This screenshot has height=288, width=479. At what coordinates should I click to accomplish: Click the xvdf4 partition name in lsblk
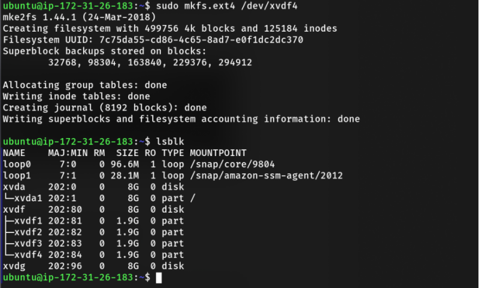(x=28, y=255)
